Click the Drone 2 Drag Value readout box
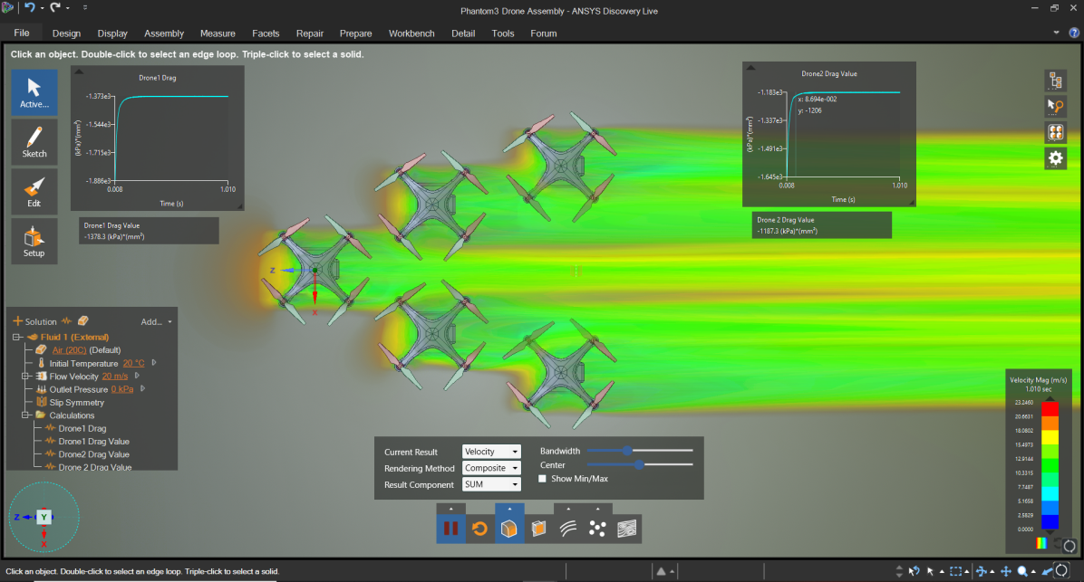Image resolution: width=1084 pixels, height=582 pixels. 821,225
